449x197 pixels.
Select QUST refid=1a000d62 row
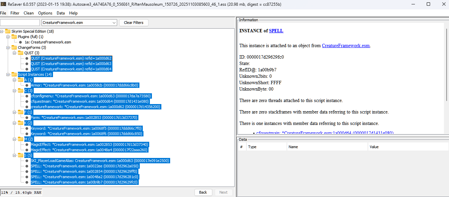pos(71,58)
